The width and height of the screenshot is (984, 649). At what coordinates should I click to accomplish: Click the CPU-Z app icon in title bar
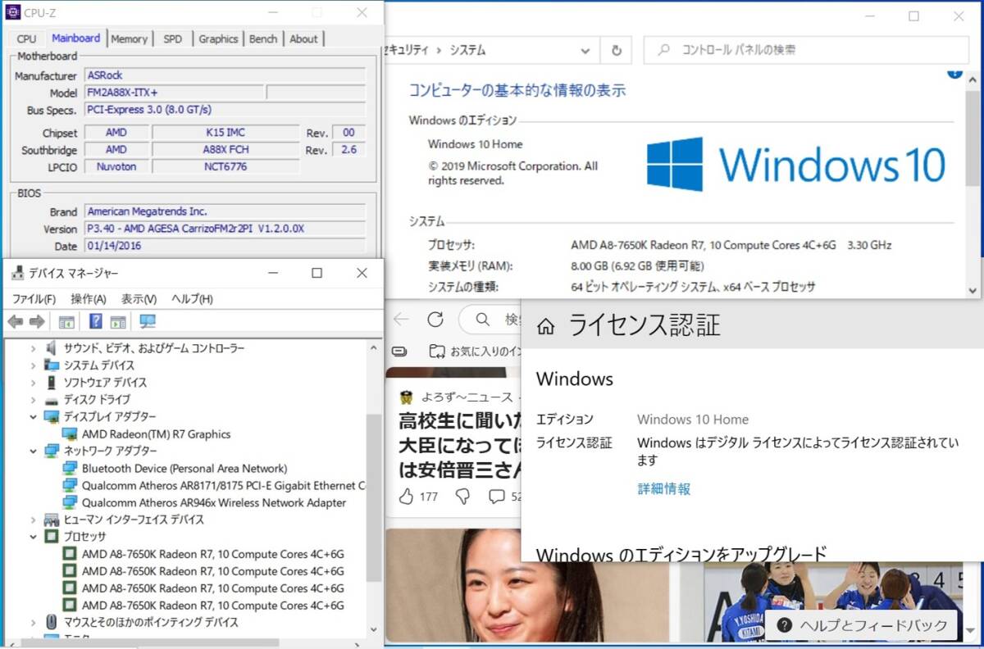pos(13,12)
